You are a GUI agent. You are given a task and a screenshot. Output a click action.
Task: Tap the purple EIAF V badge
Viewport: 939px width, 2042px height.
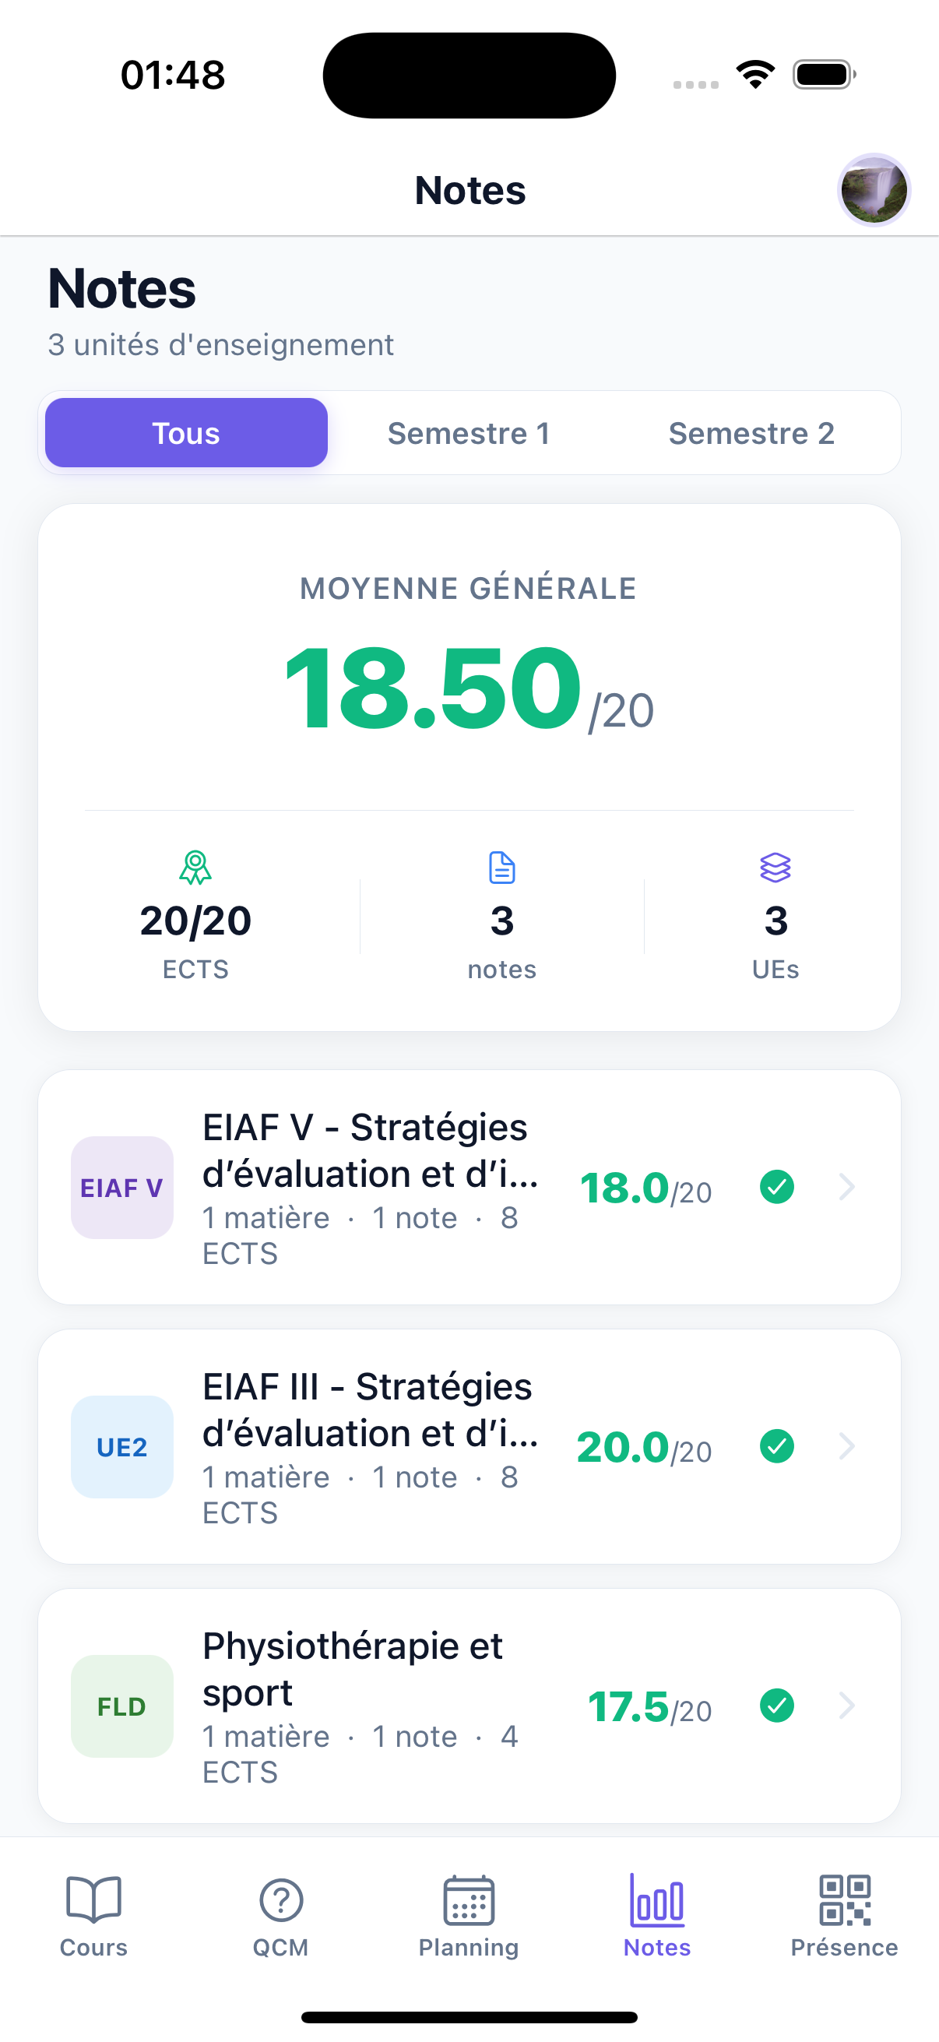click(122, 1188)
